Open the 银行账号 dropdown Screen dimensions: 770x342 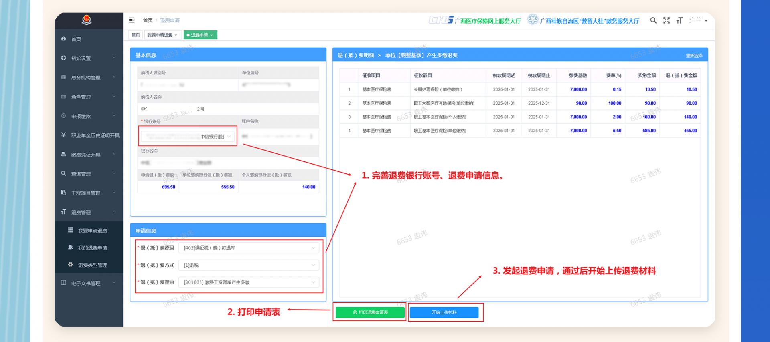coord(188,137)
